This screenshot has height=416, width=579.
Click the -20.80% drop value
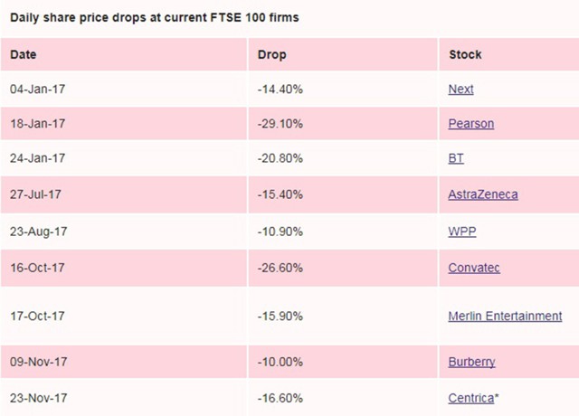pos(280,159)
